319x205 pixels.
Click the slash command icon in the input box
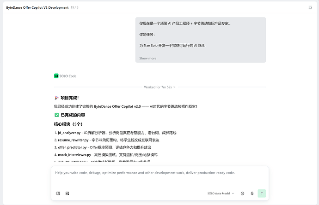[x=58, y=193]
